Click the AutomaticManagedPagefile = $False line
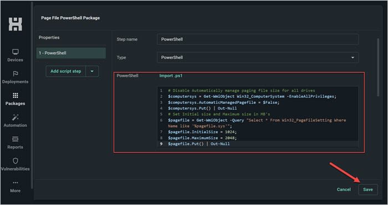The height and width of the screenshot is (205, 388). (223, 102)
